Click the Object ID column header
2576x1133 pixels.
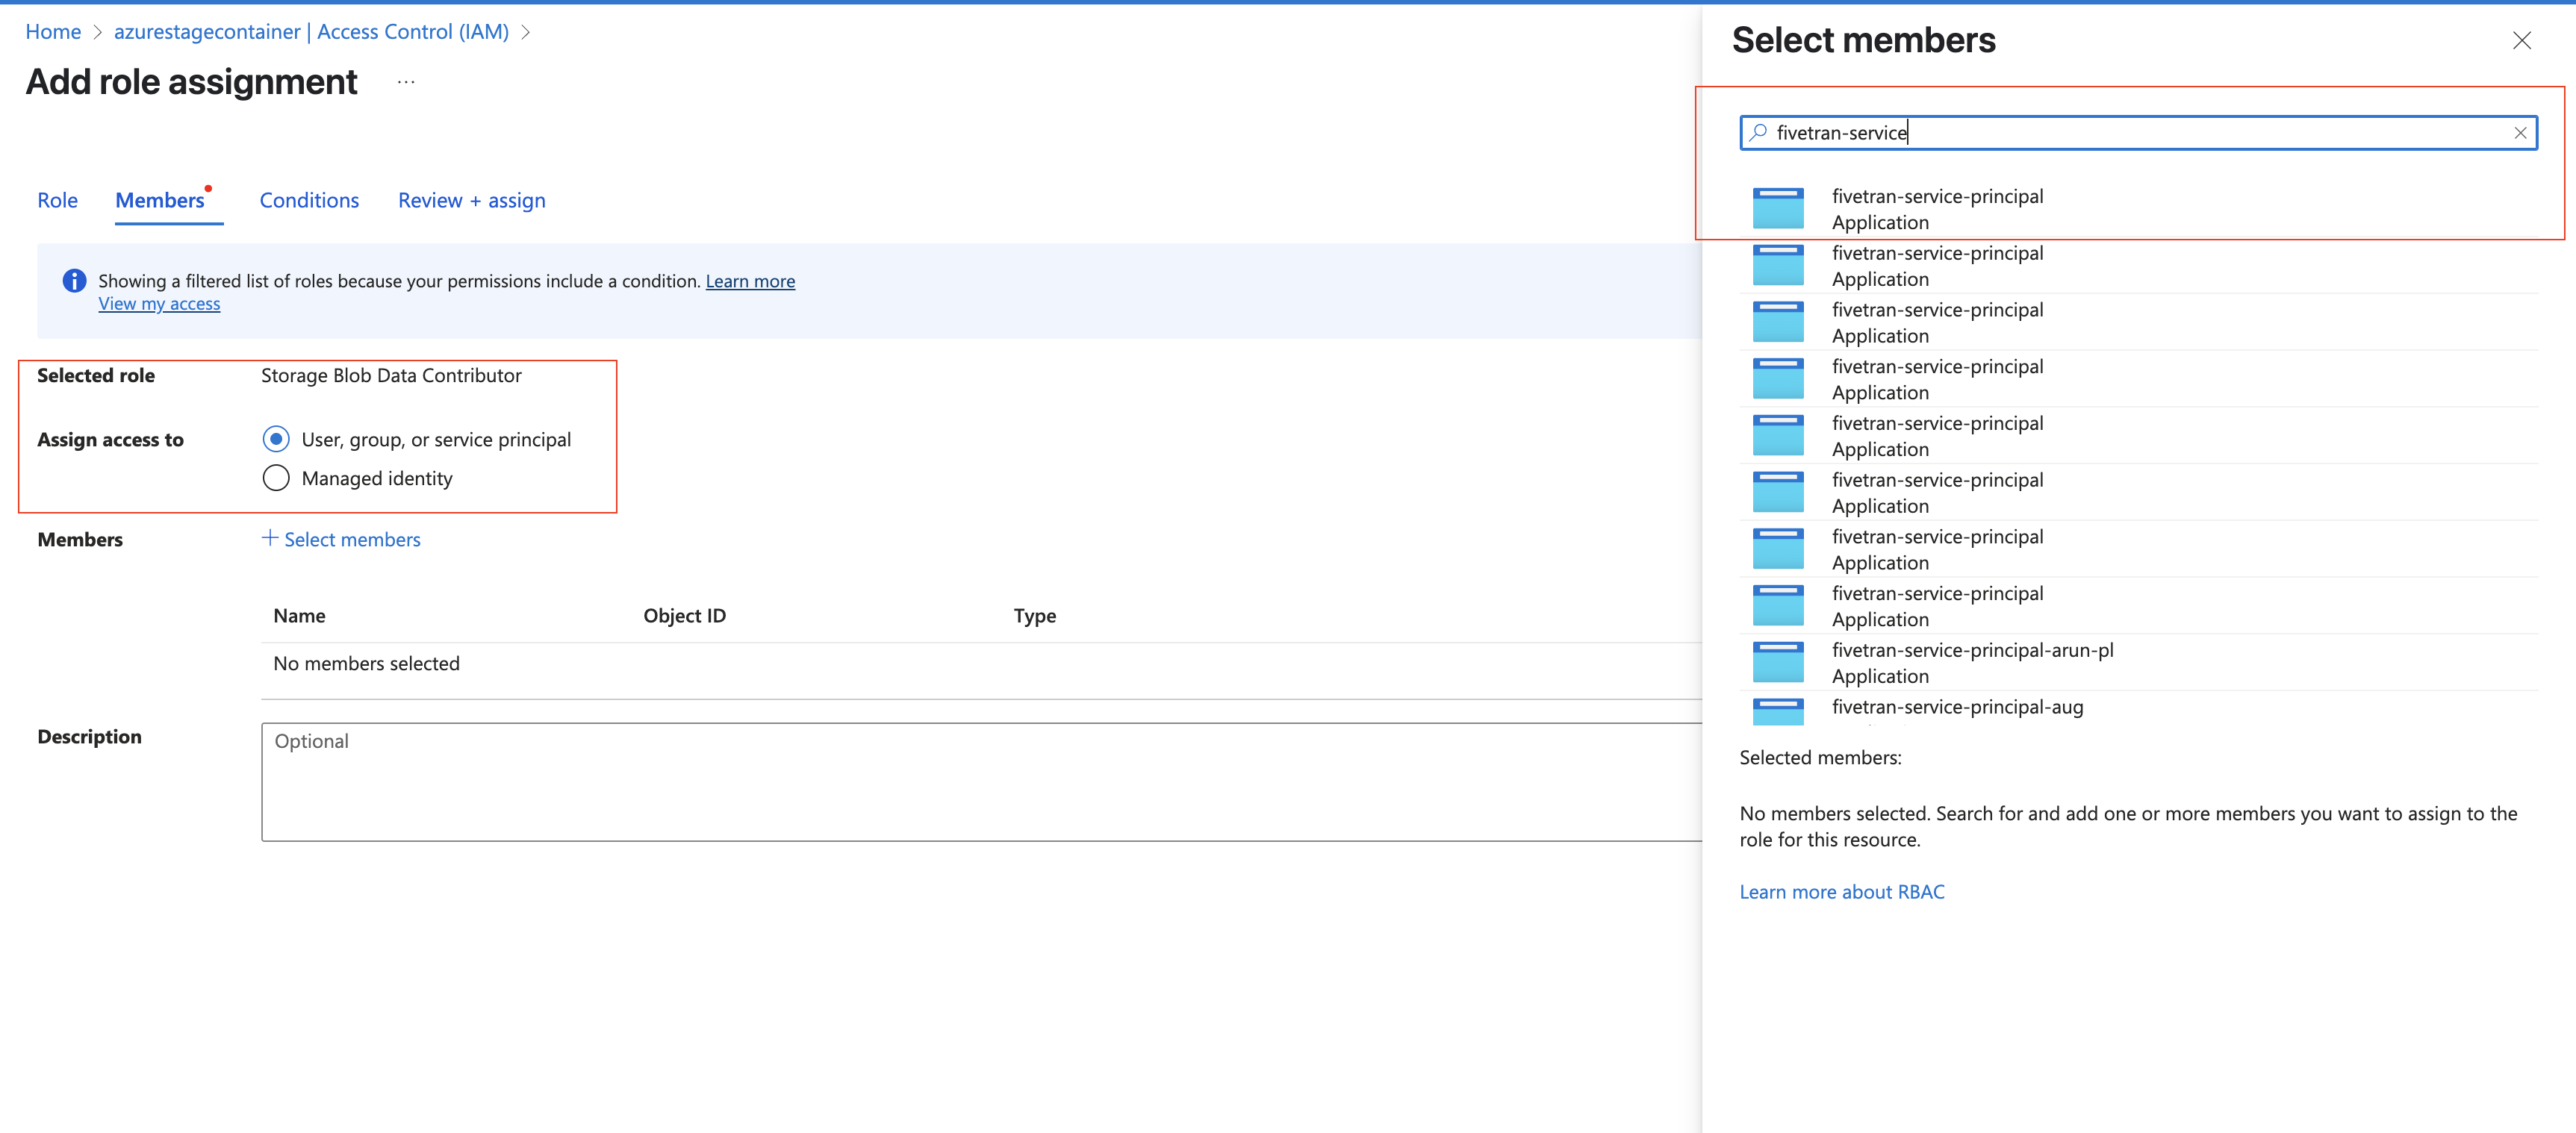pyautogui.click(x=684, y=615)
